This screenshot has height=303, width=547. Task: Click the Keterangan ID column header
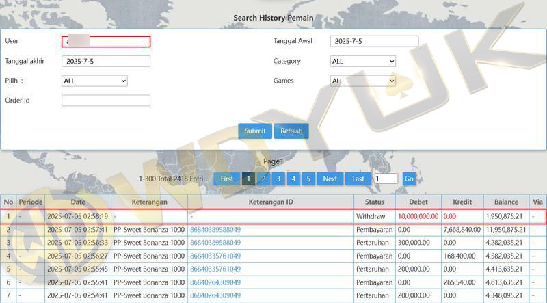click(271, 202)
